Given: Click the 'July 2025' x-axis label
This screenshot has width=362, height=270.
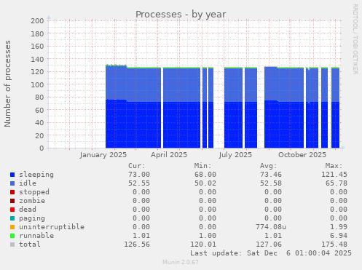Looking at the screenshot, I should tap(235, 155).
